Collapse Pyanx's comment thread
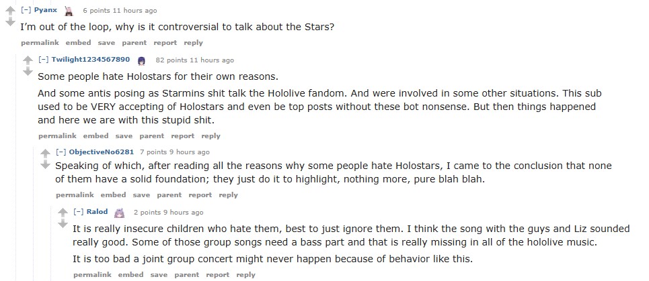Image resolution: width=649 pixels, height=281 pixels. click(26, 11)
